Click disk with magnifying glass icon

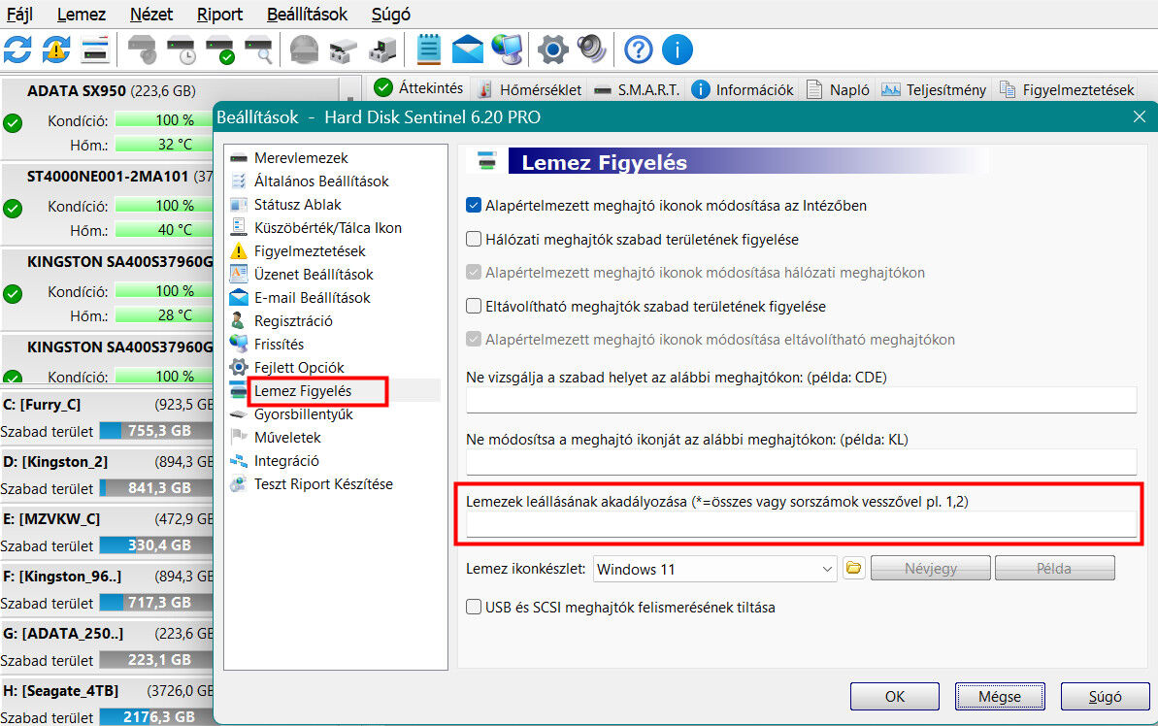[x=259, y=49]
